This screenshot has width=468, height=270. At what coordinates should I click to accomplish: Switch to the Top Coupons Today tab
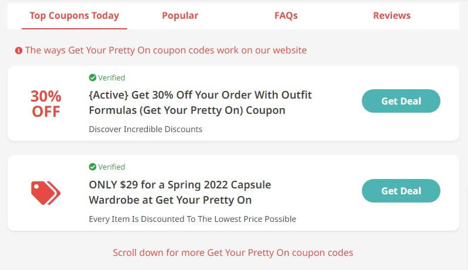tap(74, 16)
